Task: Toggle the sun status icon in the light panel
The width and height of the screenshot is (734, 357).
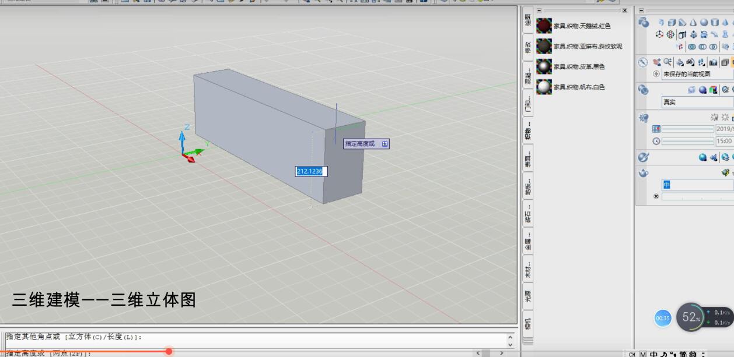Action: click(713, 118)
